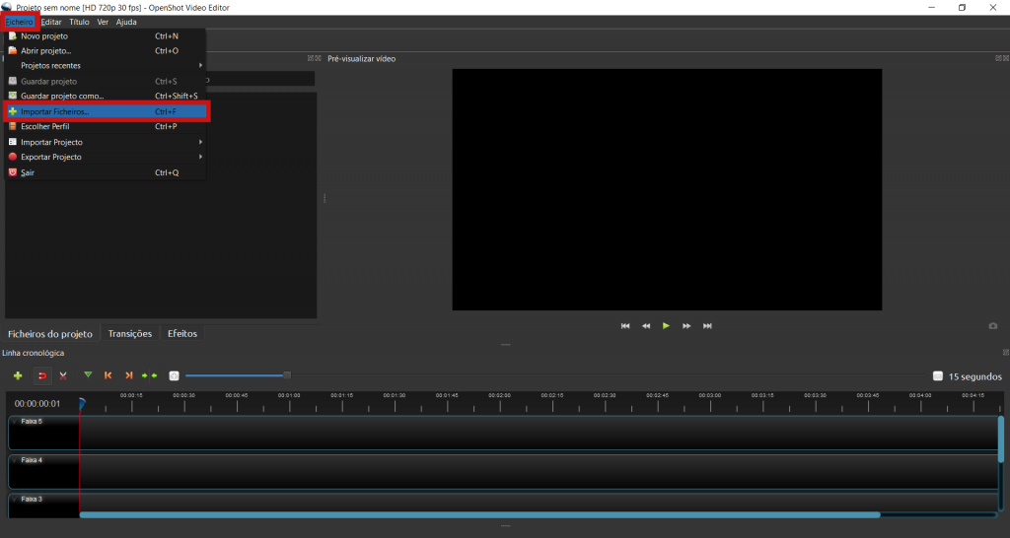Choose Novo projeto from the menu
The image size is (1010, 538).
click(105, 36)
